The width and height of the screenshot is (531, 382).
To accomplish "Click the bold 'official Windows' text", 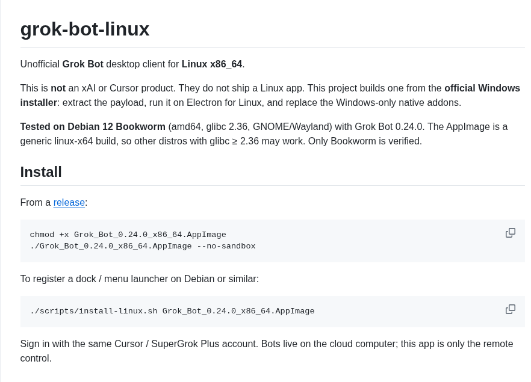I will tap(482, 88).
